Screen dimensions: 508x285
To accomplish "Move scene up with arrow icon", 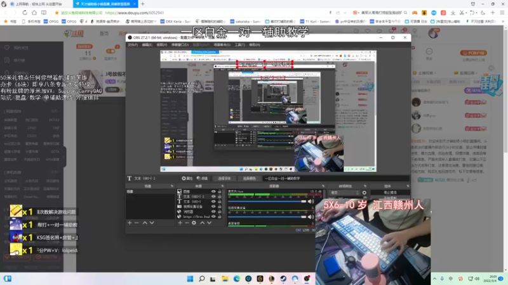I will pyautogui.click(x=145, y=223).
